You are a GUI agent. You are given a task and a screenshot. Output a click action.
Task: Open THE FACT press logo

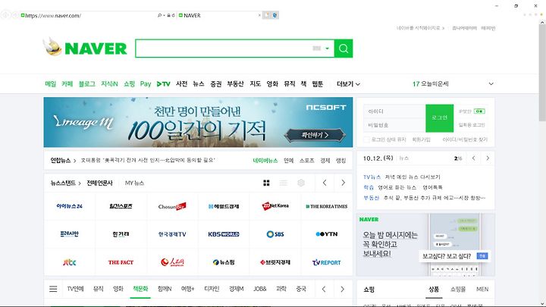(121, 262)
